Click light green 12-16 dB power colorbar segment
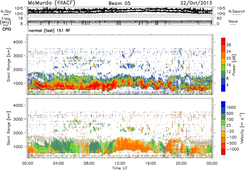The width and height of the screenshot is (245, 170). point(223,68)
